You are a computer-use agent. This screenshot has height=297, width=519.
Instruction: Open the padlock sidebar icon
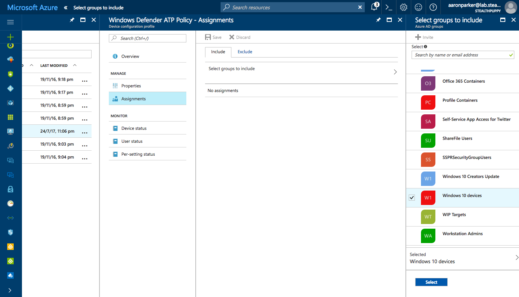(x=10, y=189)
